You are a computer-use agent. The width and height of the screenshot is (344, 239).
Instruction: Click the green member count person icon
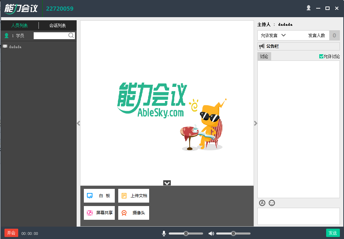point(7,35)
